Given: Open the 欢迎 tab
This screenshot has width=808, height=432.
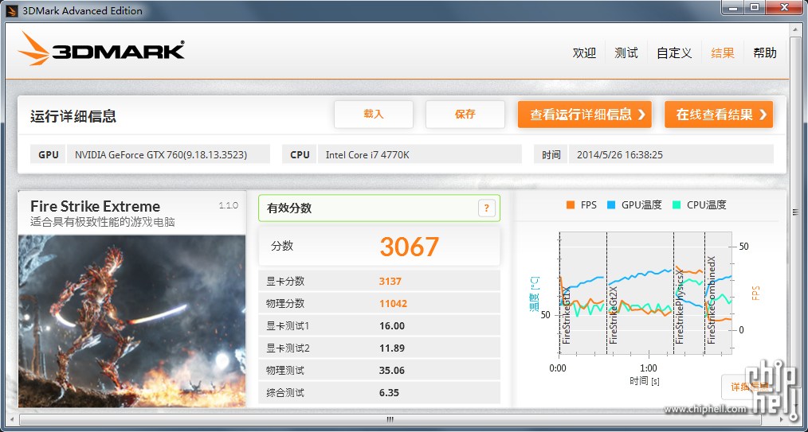Looking at the screenshot, I should pyautogui.click(x=584, y=53).
